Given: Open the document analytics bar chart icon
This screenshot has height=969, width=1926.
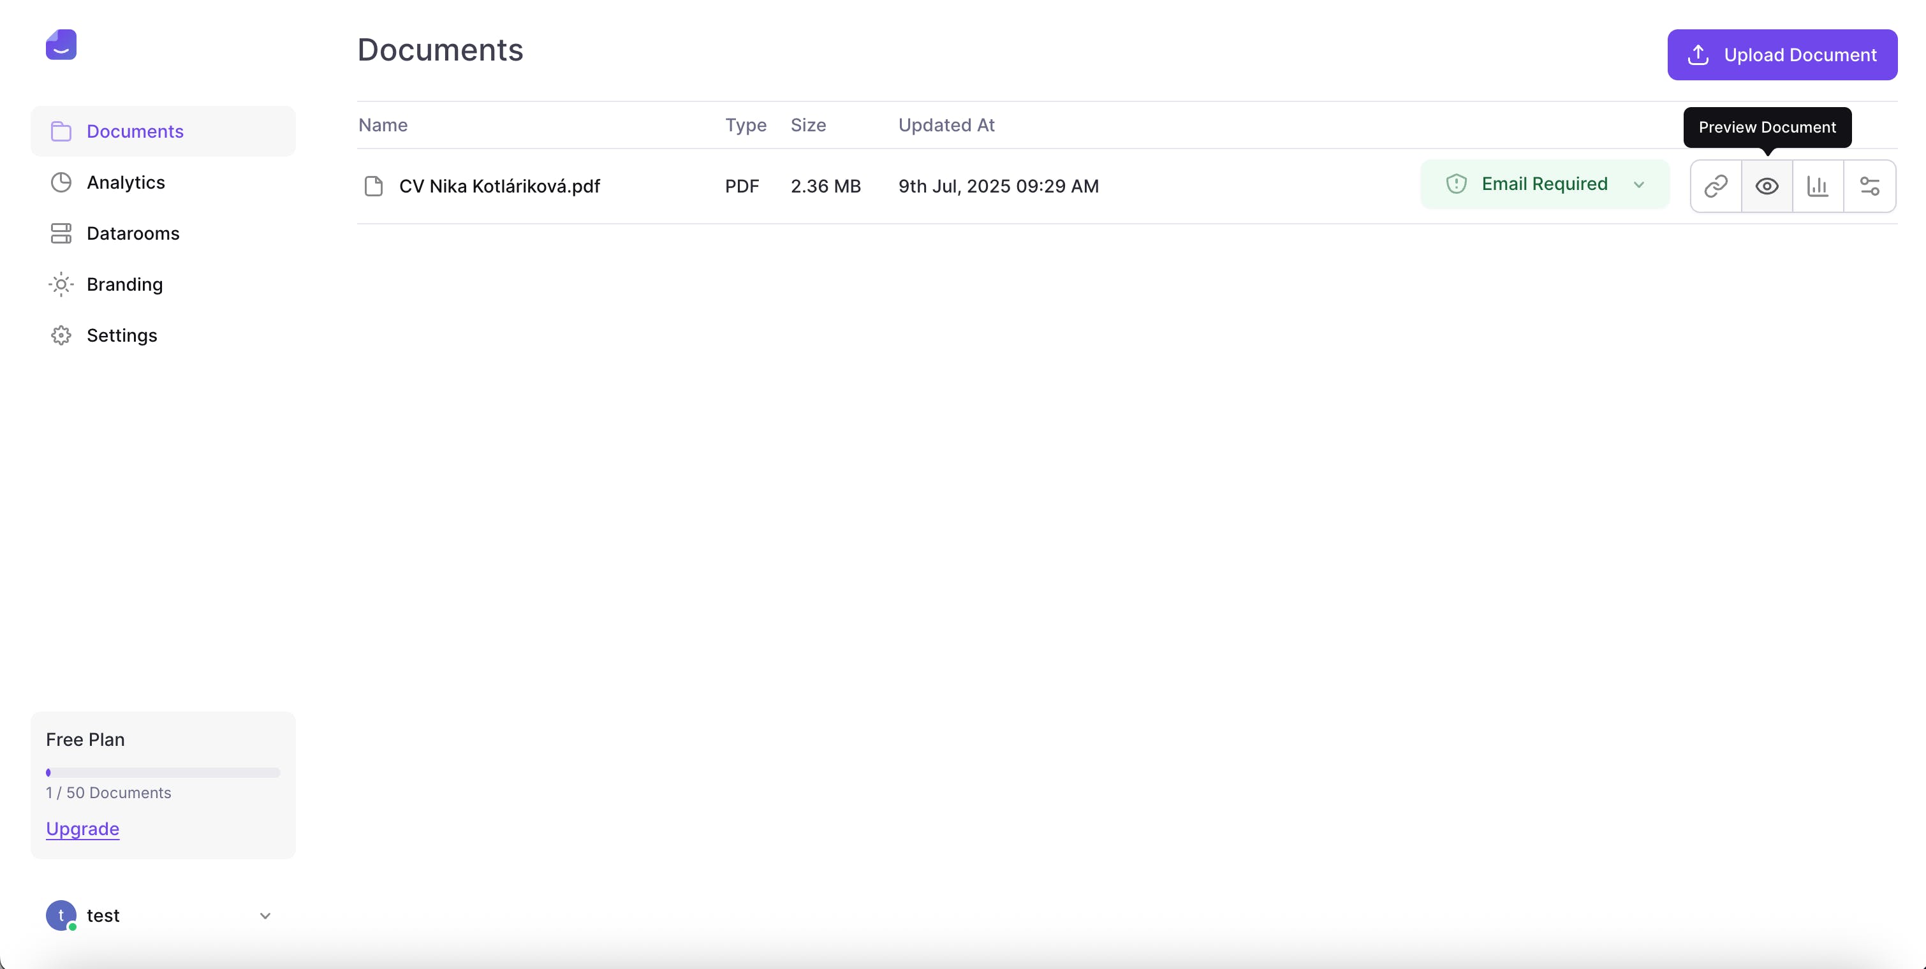Looking at the screenshot, I should (x=1818, y=186).
